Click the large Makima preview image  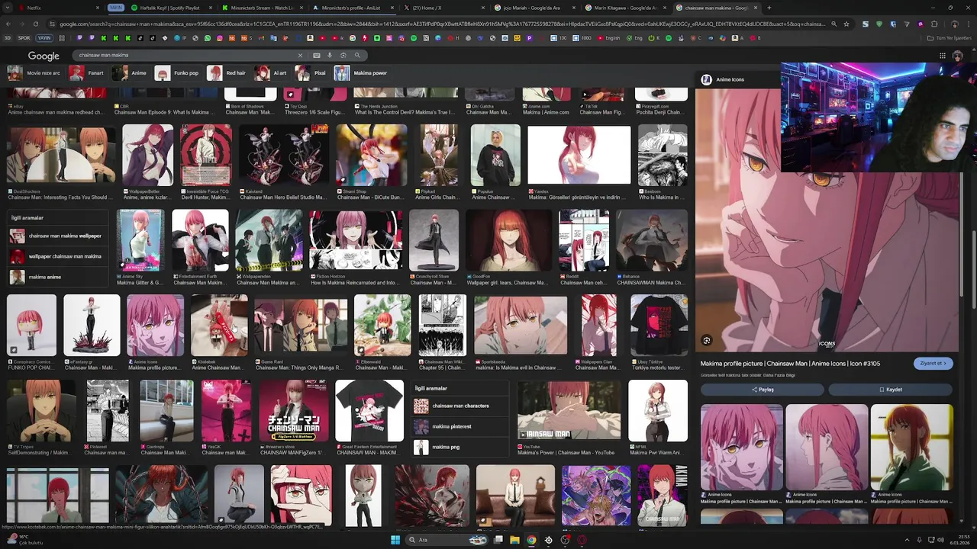point(827,221)
